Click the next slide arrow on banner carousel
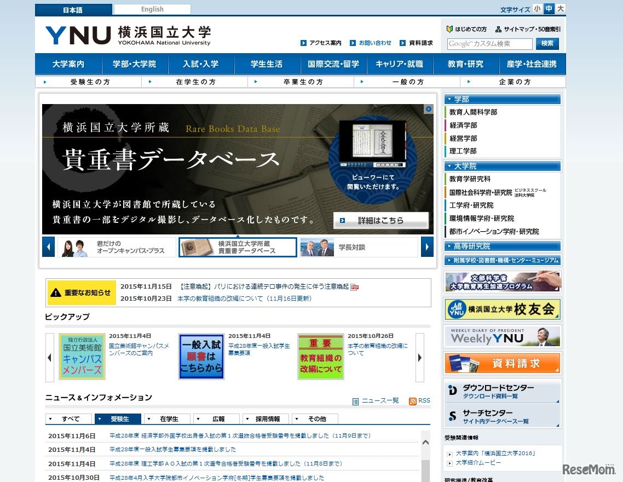 click(427, 247)
